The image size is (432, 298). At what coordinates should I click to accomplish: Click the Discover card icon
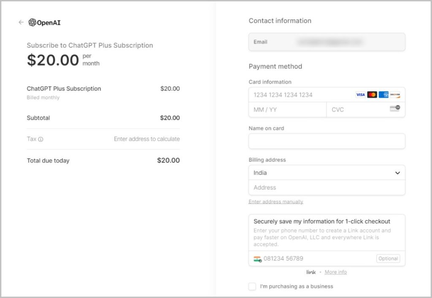point(395,95)
